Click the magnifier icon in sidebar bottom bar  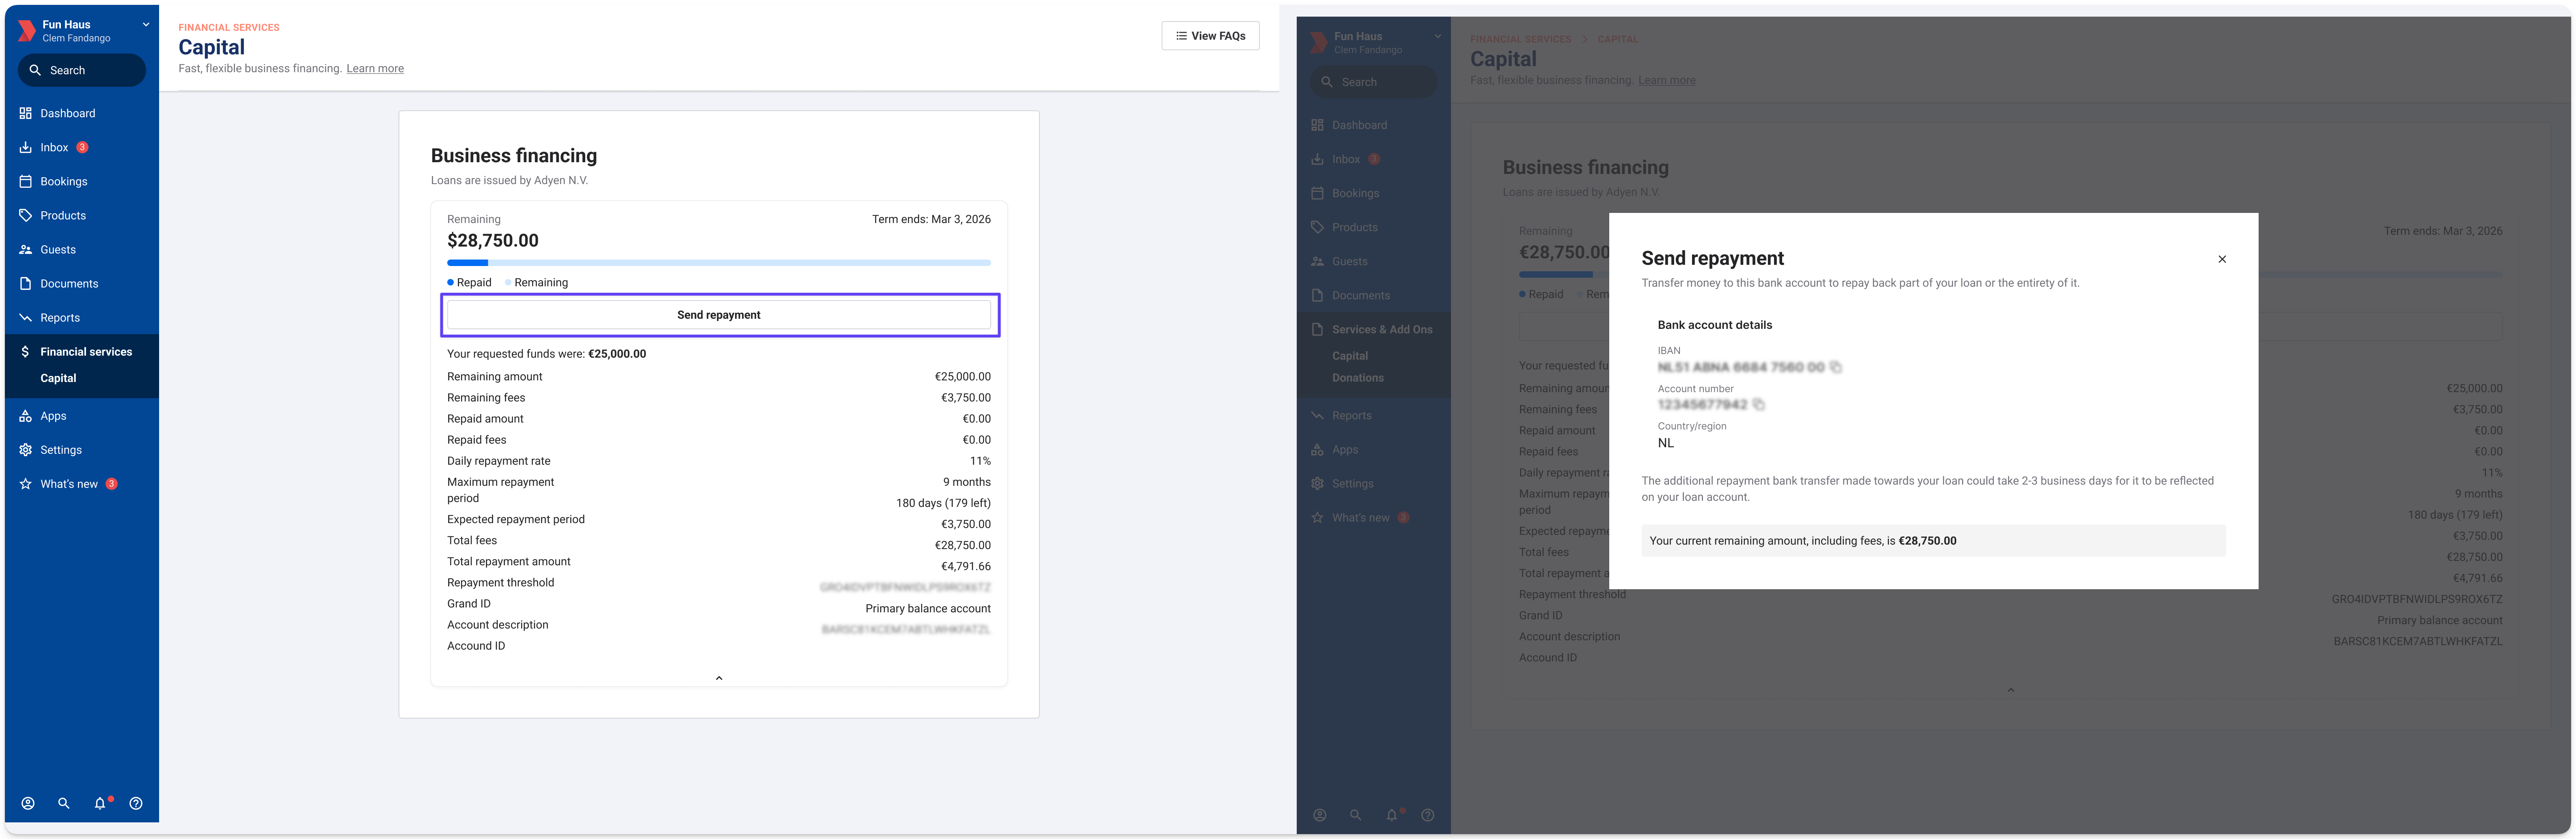[64, 803]
